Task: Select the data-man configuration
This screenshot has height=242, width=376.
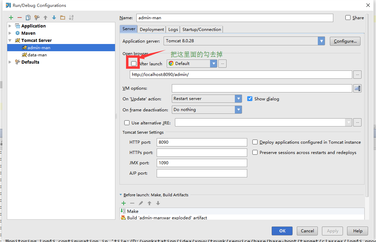Action: click(61, 55)
